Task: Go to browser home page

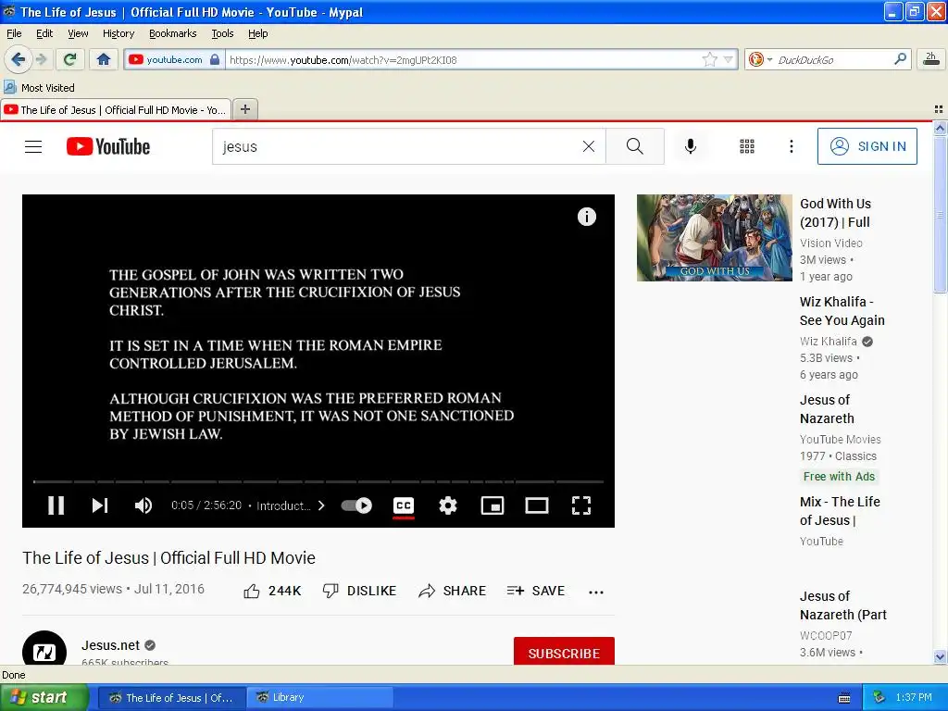Action: click(104, 59)
